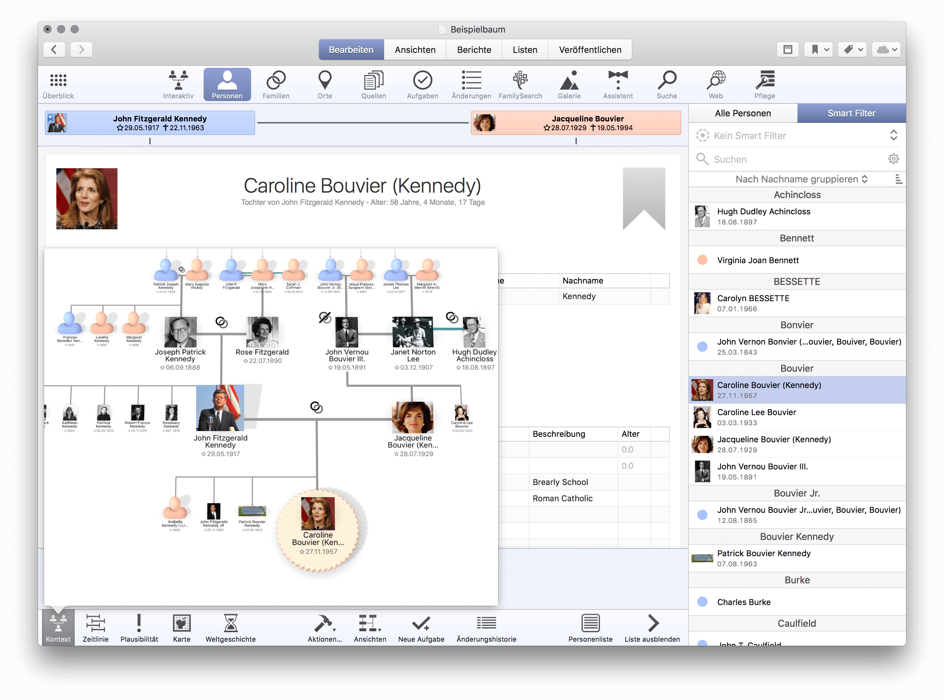Show the Zeitlinie timeline panel

coord(95,628)
